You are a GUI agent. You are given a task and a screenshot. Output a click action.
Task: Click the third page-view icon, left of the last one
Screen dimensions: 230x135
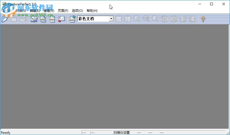point(183,19)
